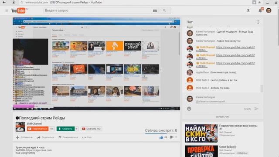279x157 pixels.
Task: Hide chat with 'СКРЫТЬ ЧАТ'
Action: [223, 117]
